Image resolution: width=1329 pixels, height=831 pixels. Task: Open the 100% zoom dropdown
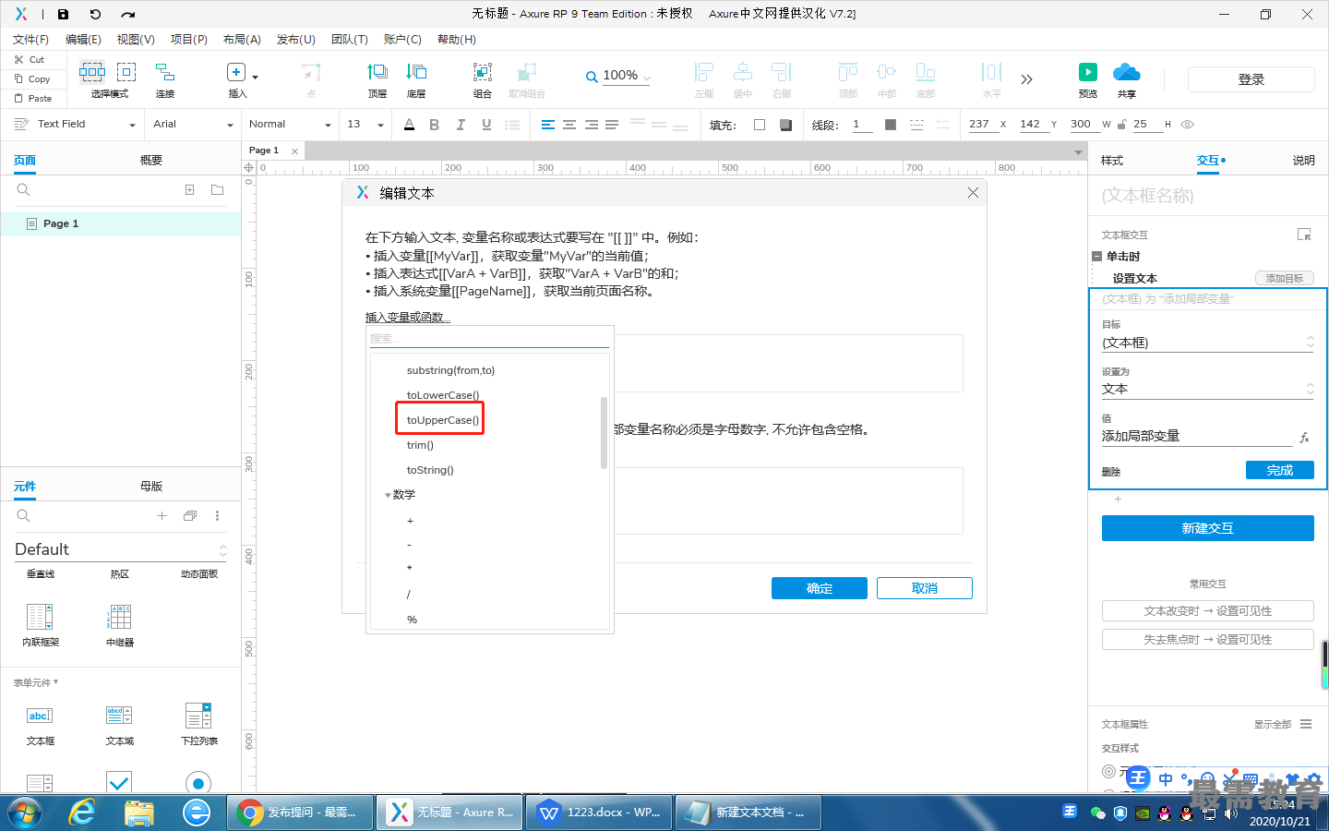627,76
